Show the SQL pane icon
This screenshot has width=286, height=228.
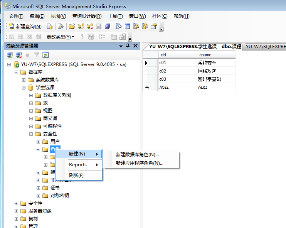coord(29,37)
